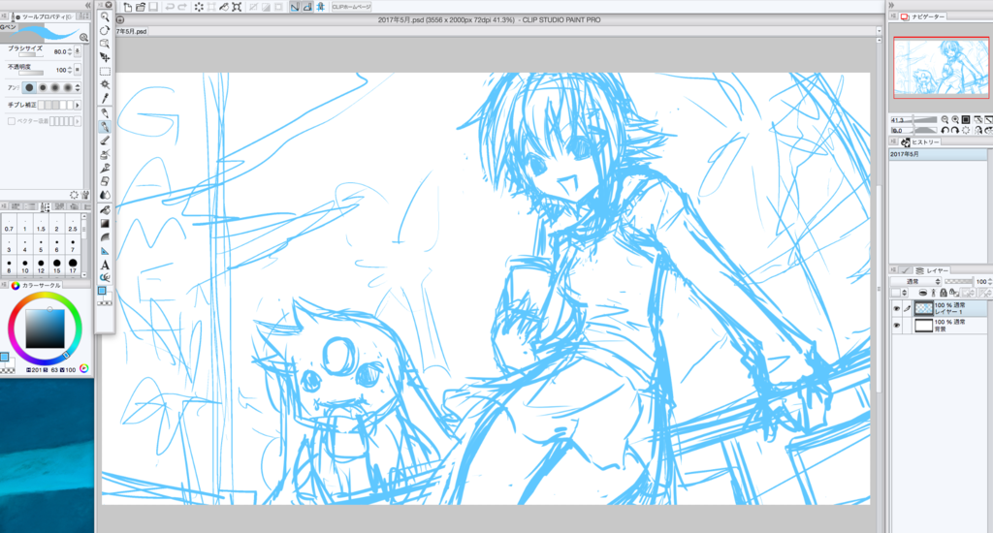Hide Layer 1 using its eye icon
This screenshot has width=993, height=533.
pyautogui.click(x=896, y=308)
